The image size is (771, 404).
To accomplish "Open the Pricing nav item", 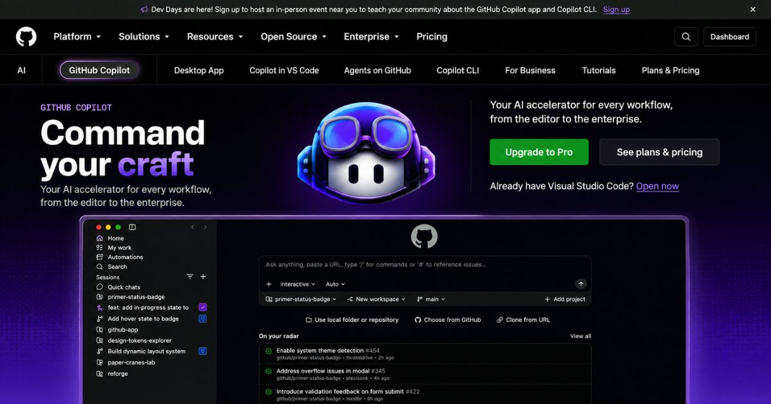I will (432, 37).
